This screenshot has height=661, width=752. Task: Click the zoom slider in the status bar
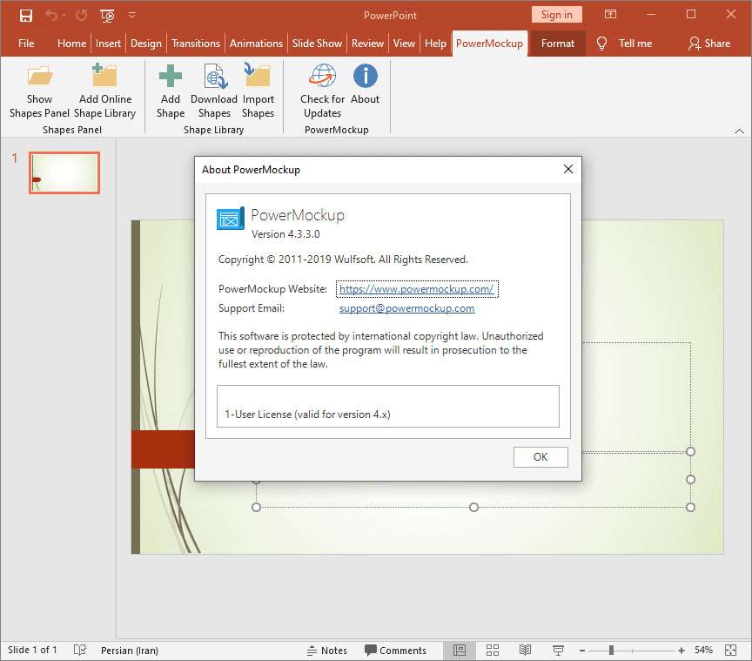click(611, 650)
